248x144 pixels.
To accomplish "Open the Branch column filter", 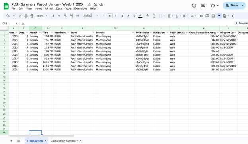I will click(x=133, y=33).
